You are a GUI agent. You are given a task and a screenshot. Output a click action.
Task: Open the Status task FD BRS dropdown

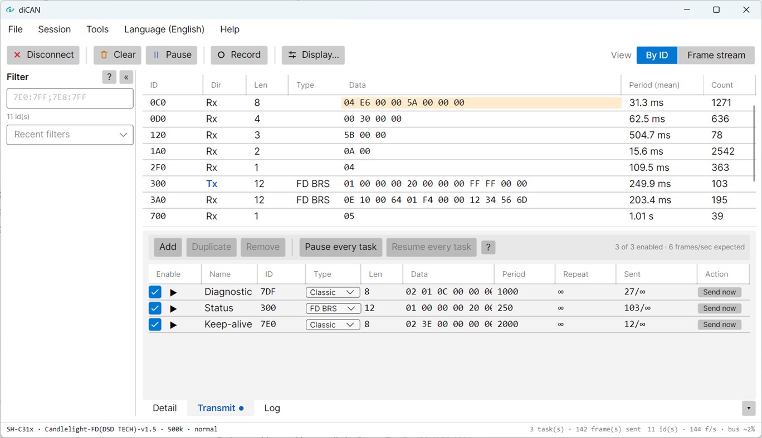pos(333,308)
